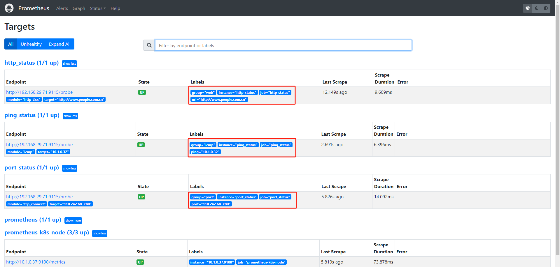Click the group="icmp" label badge
Viewport: 560px width, 267px height.
tap(203, 145)
